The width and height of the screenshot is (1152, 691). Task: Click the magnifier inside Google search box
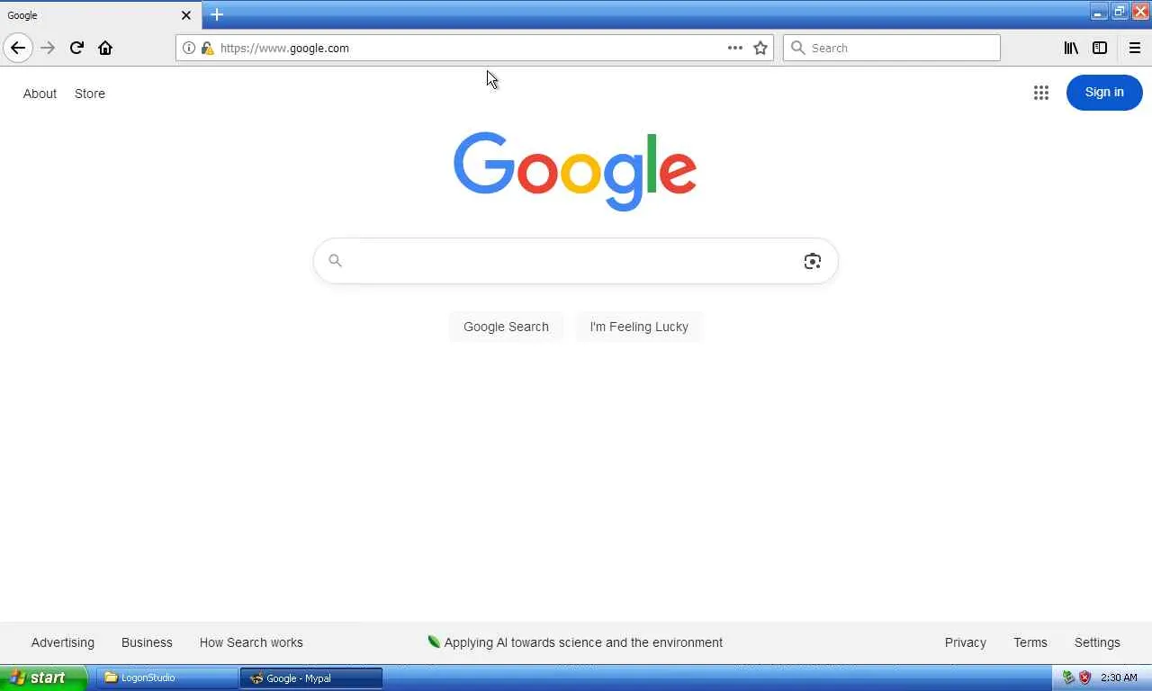(335, 261)
